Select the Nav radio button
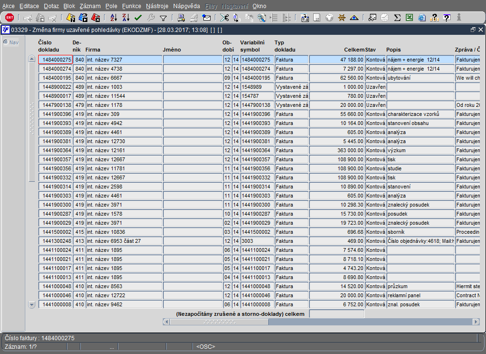Image resolution: width=486 pixels, height=354 pixels. [x=6, y=42]
